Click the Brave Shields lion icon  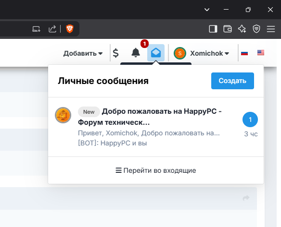click(70, 29)
